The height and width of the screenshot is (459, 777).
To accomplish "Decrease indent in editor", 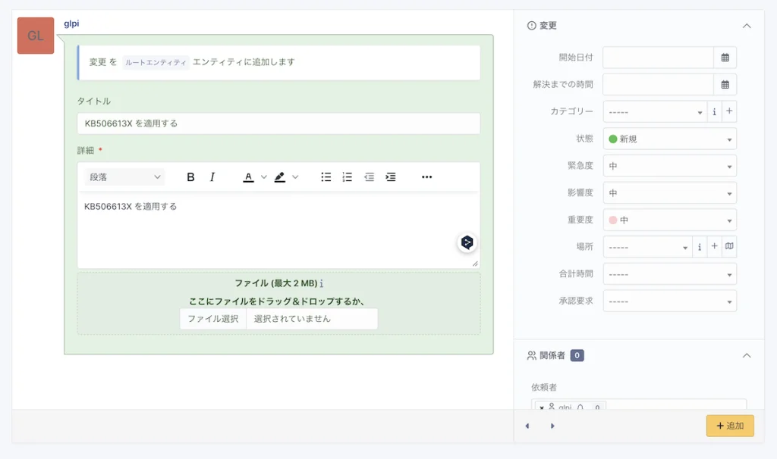I will click(x=370, y=177).
